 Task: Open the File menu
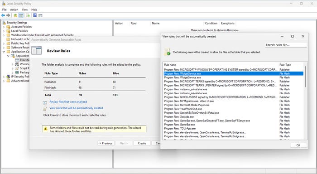(4, 10)
